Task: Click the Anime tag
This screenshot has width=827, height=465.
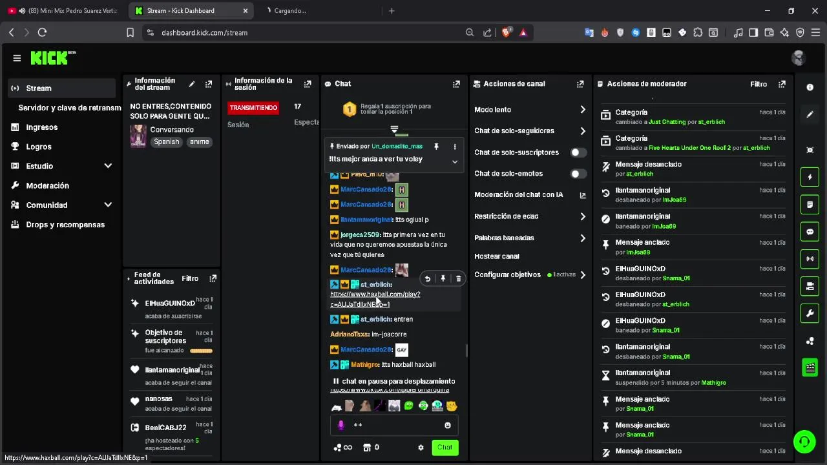Action: coord(199,141)
